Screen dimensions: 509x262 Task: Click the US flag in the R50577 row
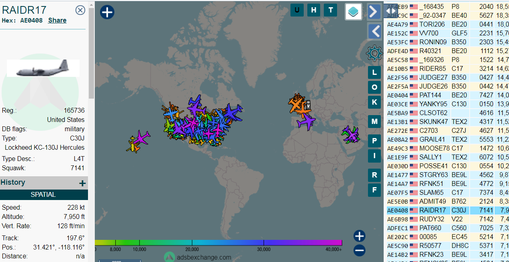click(x=413, y=245)
